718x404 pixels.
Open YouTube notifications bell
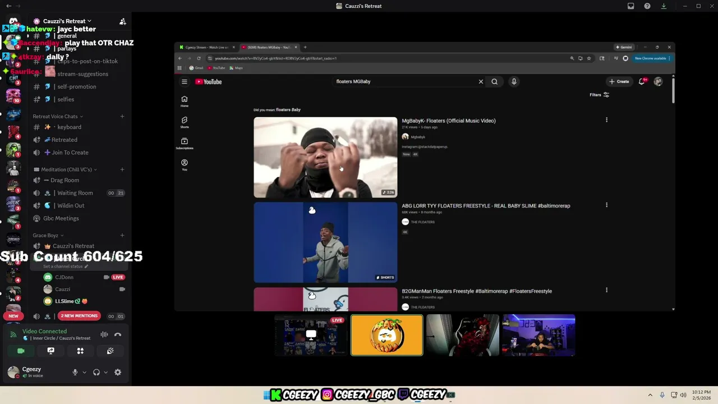point(642,81)
